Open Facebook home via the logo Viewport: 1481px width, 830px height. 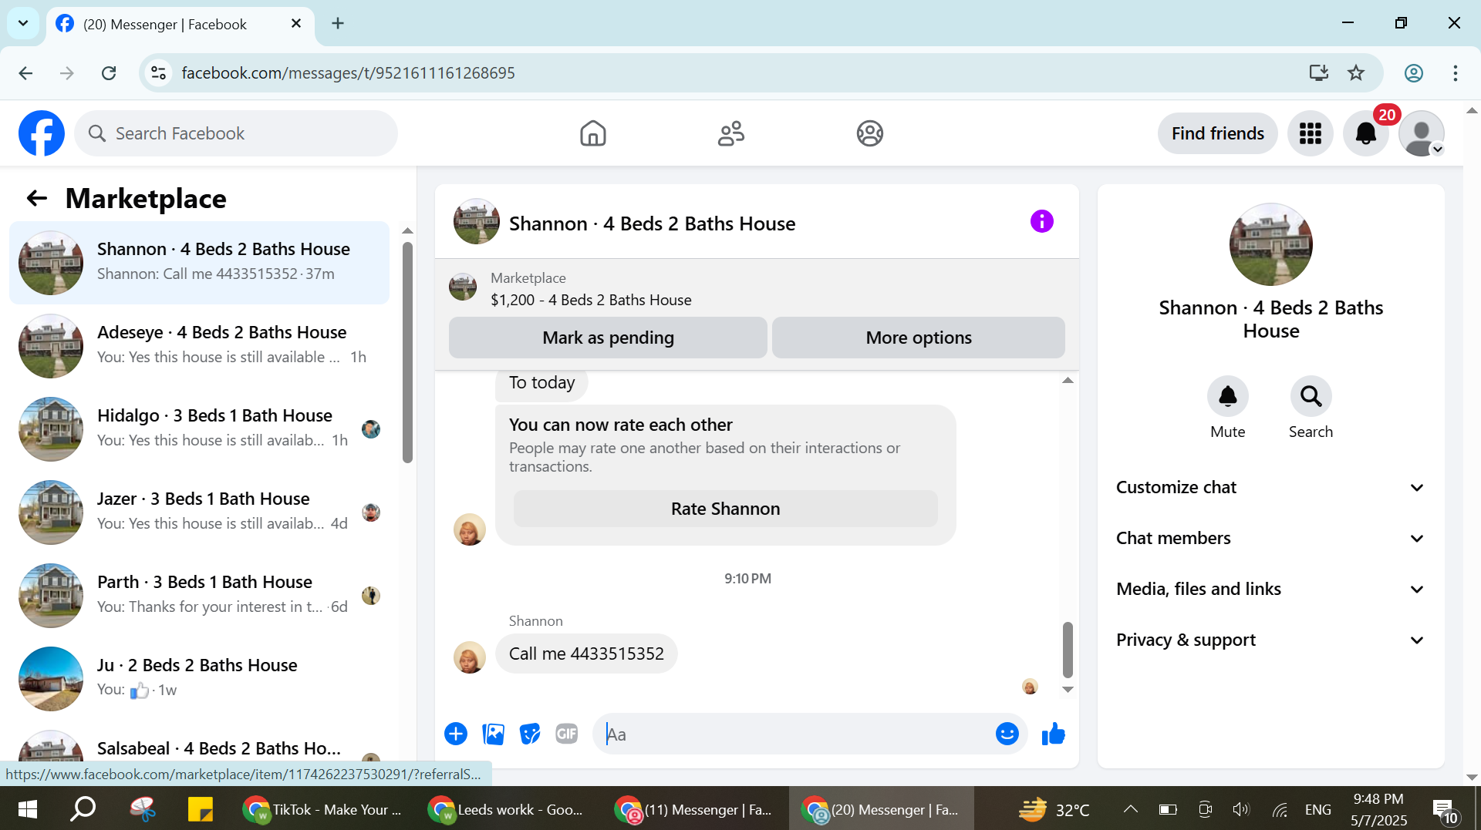pyautogui.click(x=42, y=133)
